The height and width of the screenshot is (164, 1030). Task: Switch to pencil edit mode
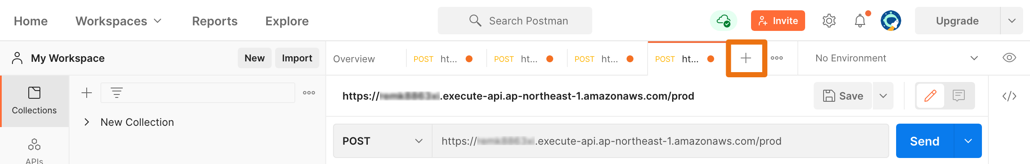point(930,95)
